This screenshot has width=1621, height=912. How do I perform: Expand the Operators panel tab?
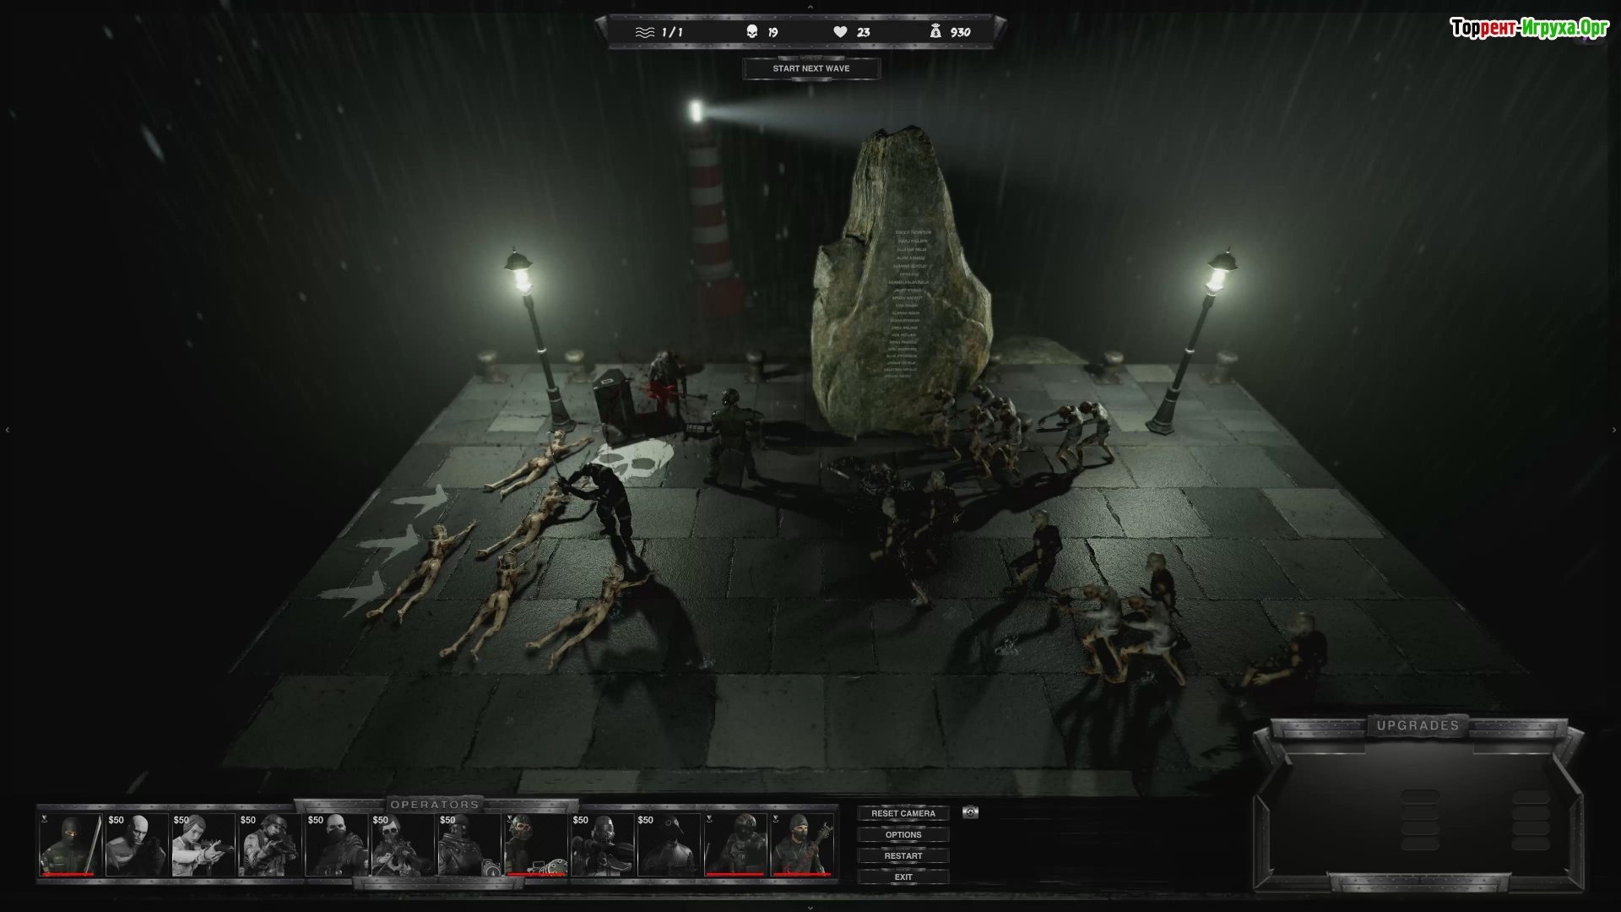point(435,804)
